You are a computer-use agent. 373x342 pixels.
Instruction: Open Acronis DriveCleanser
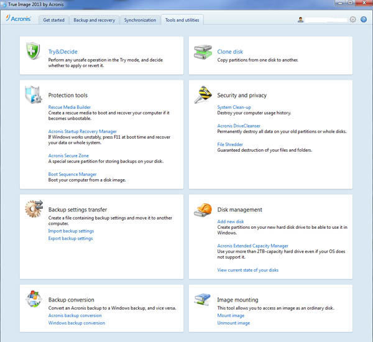point(239,126)
